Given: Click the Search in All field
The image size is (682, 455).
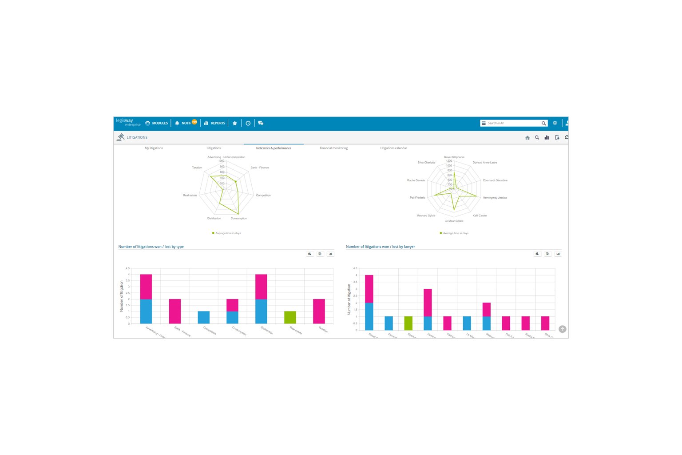Looking at the screenshot, I should pyautogui.click(x=512, y=123).
